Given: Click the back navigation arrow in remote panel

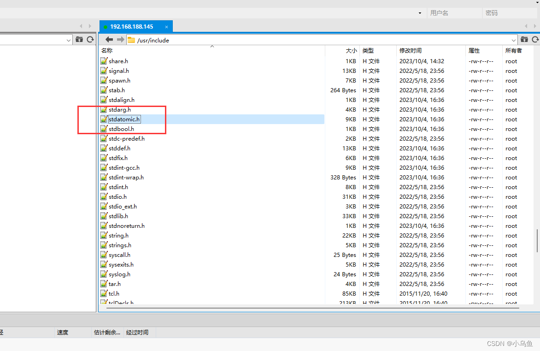Looking at the screenshot, I should 109,39.
